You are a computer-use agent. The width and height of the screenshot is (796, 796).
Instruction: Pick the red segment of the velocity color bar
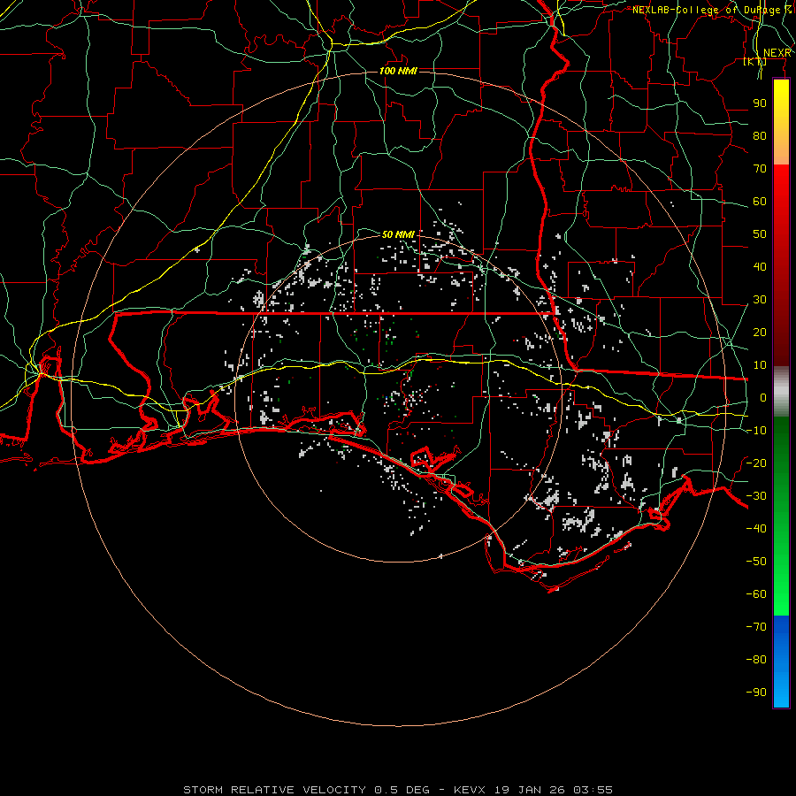[781, 264]
